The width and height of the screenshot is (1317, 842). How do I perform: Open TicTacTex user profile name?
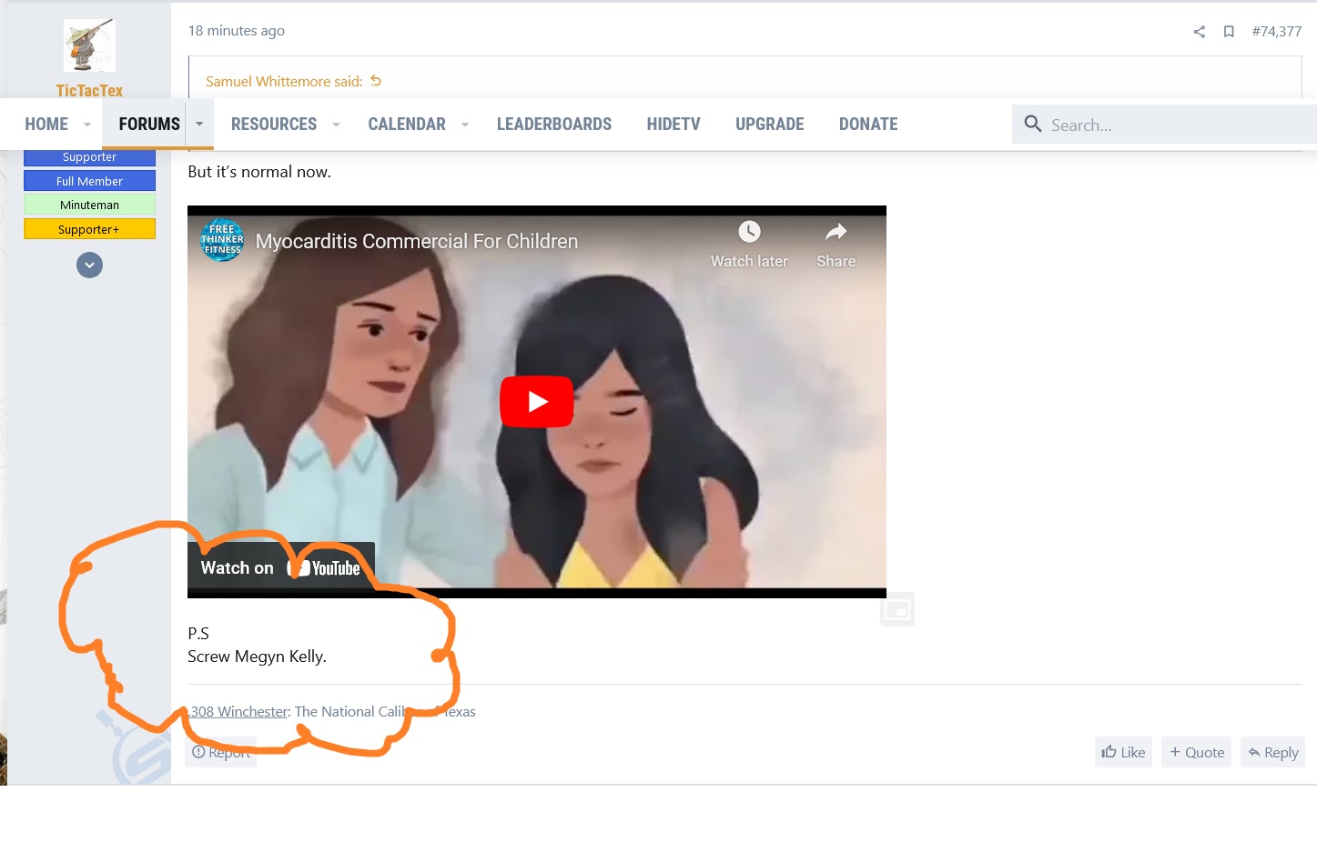89,90
